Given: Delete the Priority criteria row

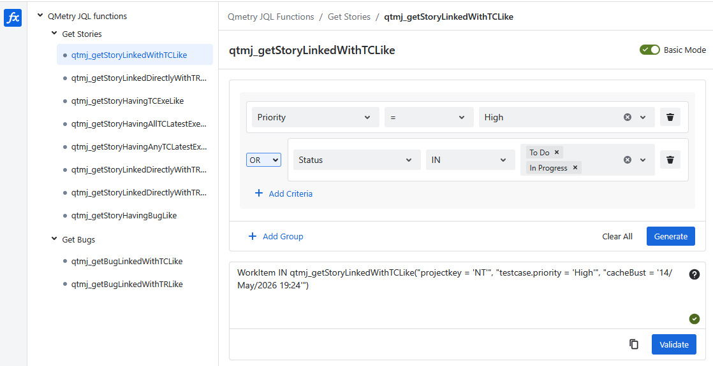Looking at the screenshot, I should 670,117.
